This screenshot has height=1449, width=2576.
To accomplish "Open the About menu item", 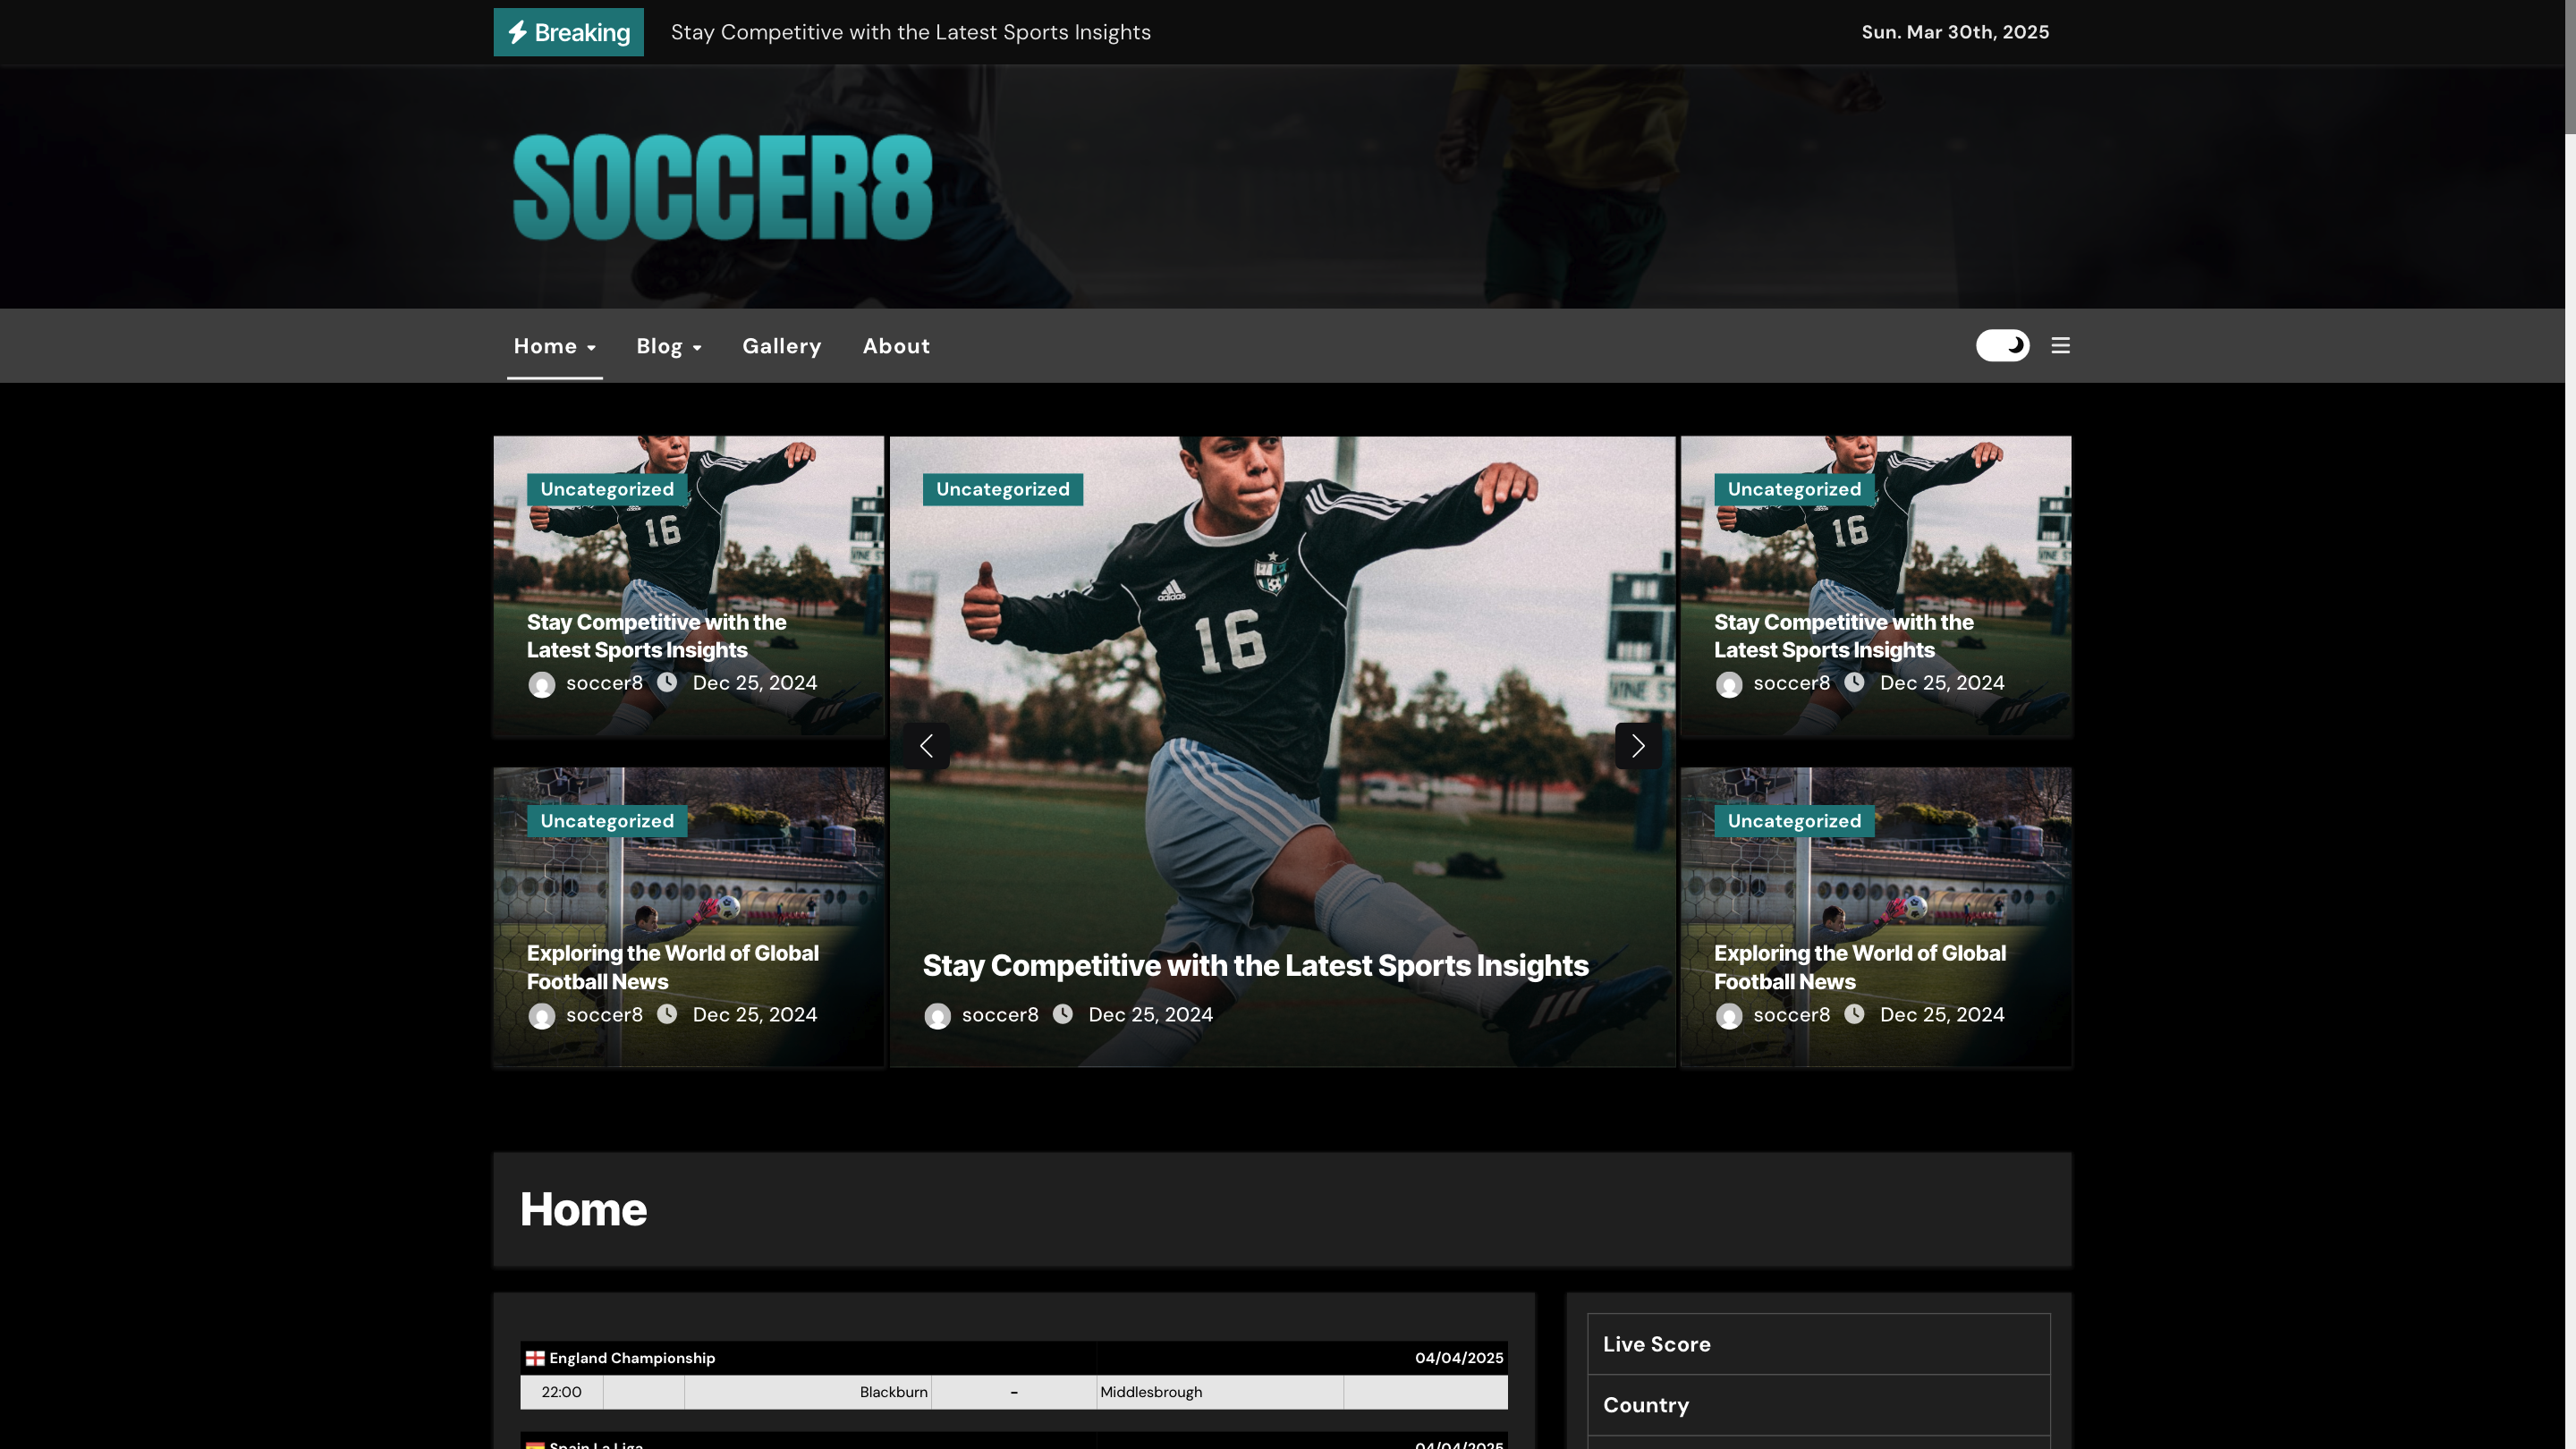I will [x=896, y=346].
